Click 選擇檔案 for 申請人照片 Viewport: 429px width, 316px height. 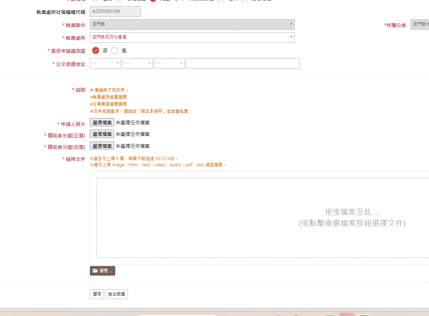click(x=102, y=122)
